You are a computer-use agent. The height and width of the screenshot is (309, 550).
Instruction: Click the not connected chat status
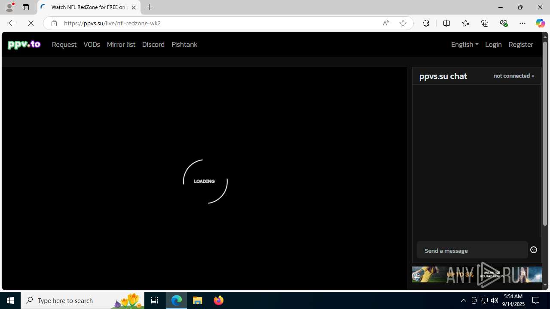click(x=513, y=76)
